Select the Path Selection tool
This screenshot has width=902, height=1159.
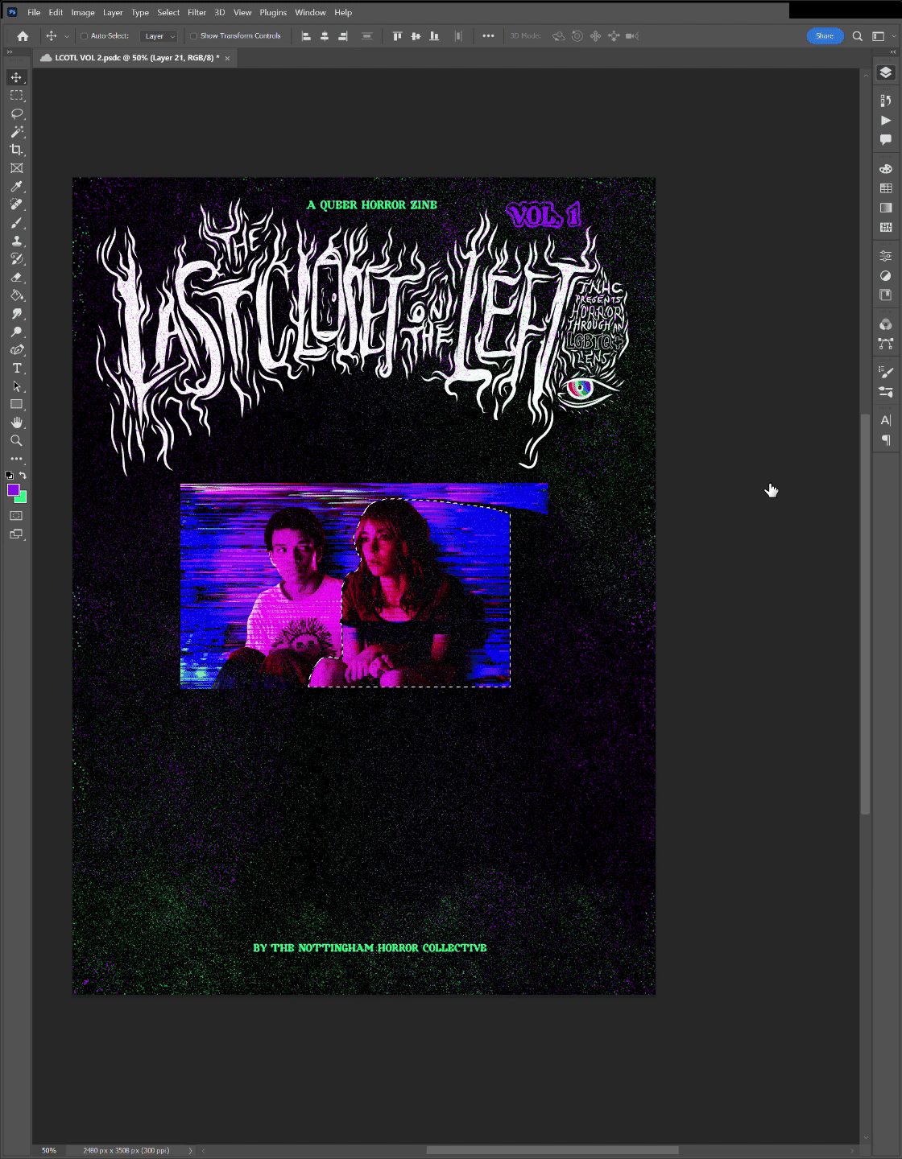pos(16,386)
